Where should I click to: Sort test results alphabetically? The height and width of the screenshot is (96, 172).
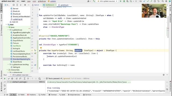[x=17, y=78]
